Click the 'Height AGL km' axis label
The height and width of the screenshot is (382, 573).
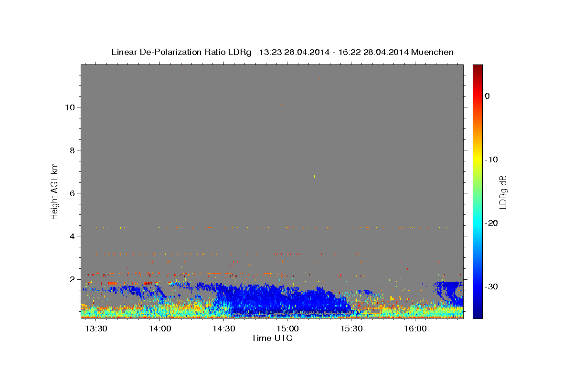54,191
